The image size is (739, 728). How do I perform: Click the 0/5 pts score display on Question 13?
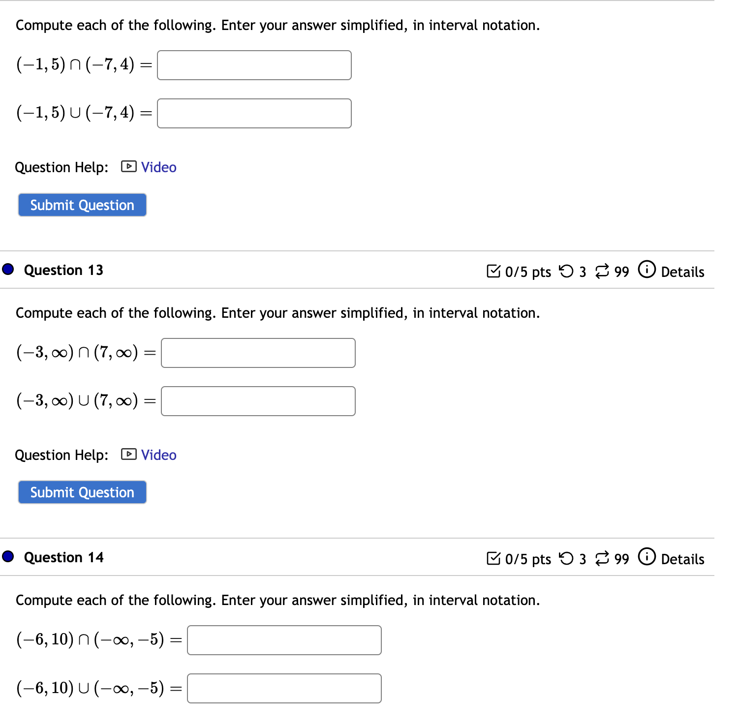[527, 271]
